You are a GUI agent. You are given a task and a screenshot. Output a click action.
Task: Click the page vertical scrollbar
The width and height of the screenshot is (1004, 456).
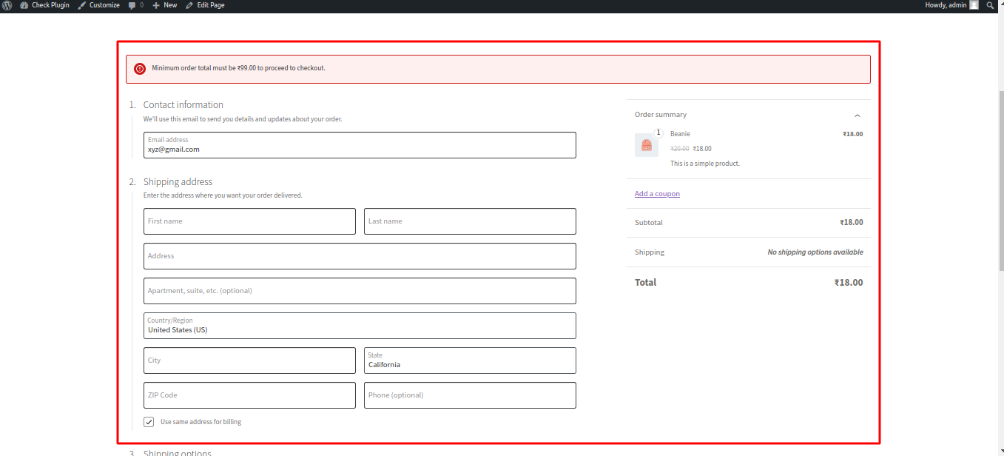coord(1000,222)
